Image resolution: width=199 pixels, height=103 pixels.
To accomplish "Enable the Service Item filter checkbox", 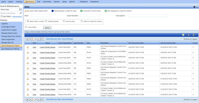I will click(64, 21).
